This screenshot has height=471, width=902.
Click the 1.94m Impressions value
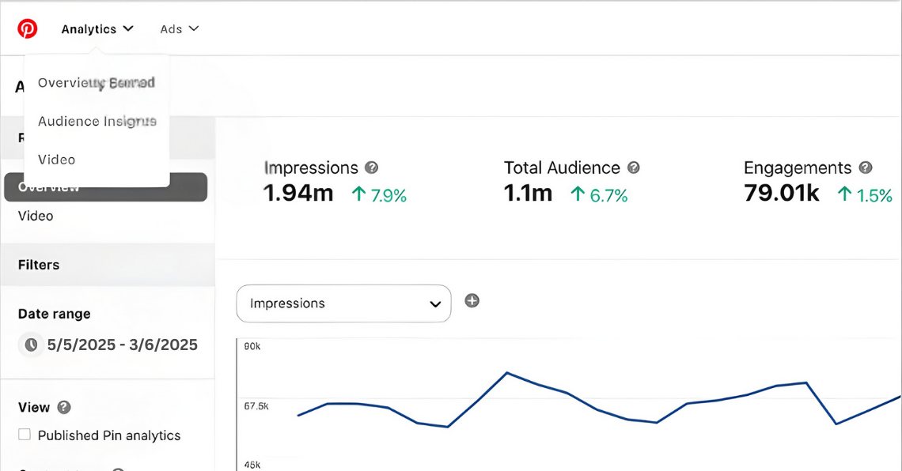click(298, 193)
